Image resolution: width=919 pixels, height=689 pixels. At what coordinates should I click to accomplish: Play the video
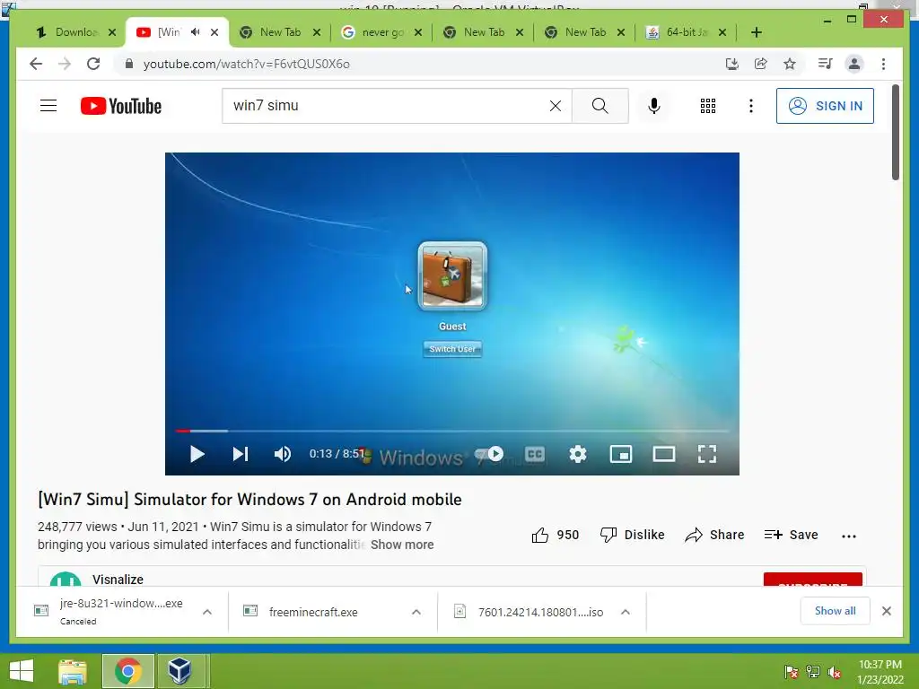click(x=197, y=454)
